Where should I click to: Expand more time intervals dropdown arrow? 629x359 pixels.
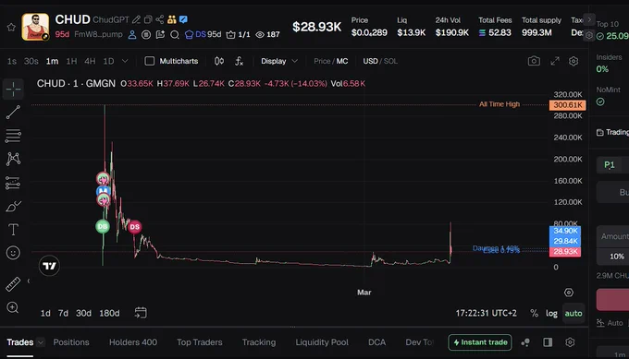125,61
